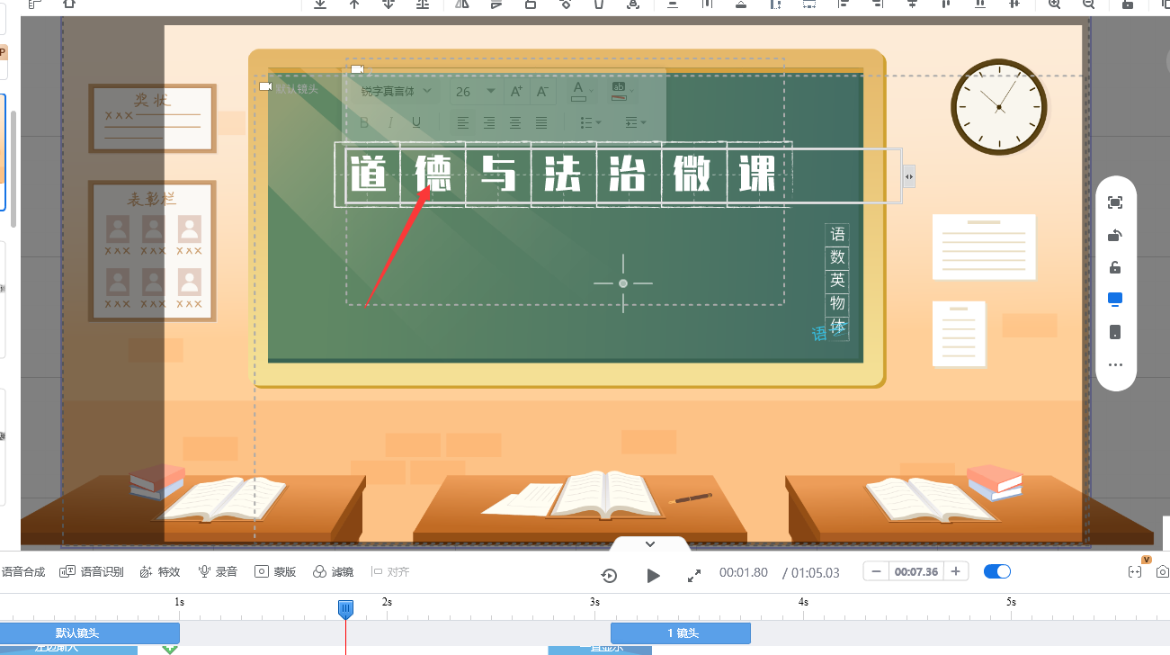Image resolution: width=1170 pixels, height=655 pixels.
Task: Play the animation preview
Action: (654, 575)
